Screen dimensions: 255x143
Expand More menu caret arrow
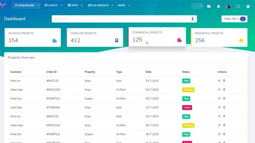point(129,5)
